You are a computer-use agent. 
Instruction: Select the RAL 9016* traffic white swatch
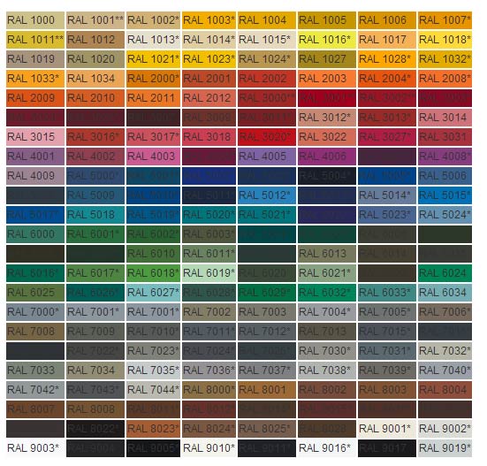[327, 448]
